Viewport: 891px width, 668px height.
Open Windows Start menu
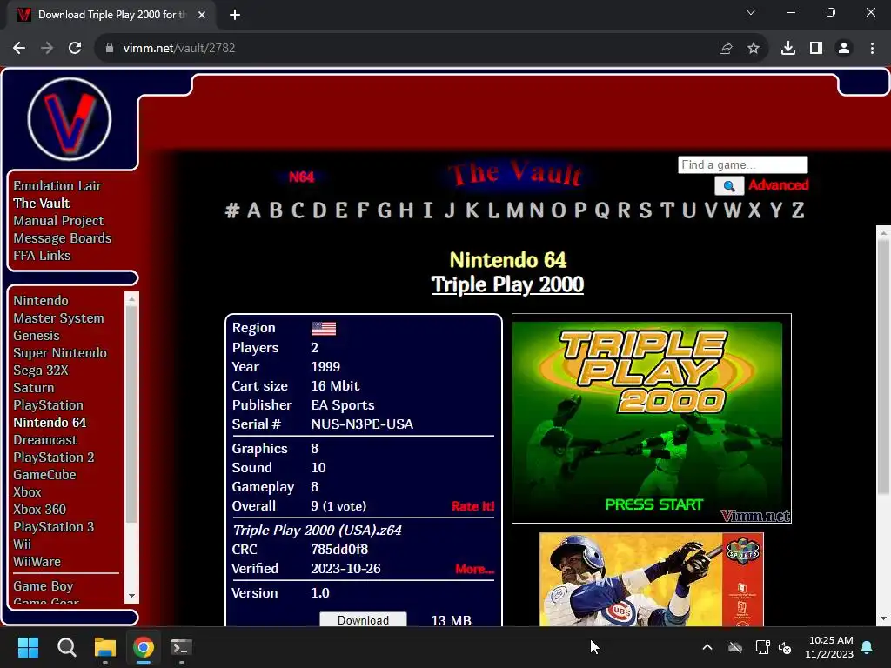(28, 647)
